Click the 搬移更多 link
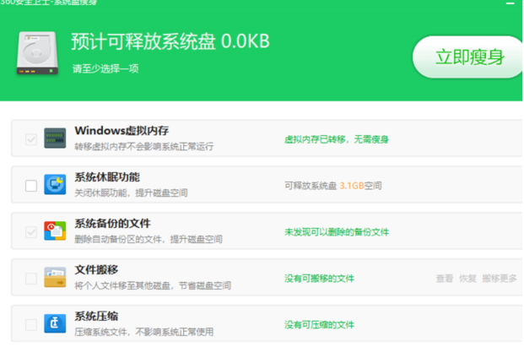Screen dimensions: 524x347 (x=499, y=279)
